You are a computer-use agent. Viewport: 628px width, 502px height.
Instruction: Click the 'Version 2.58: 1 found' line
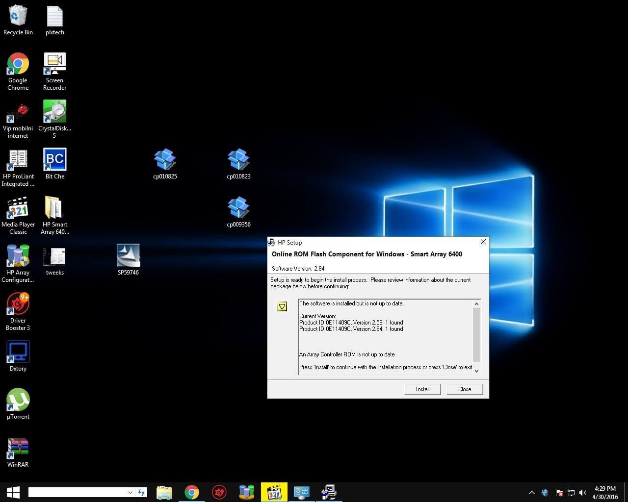351,323
